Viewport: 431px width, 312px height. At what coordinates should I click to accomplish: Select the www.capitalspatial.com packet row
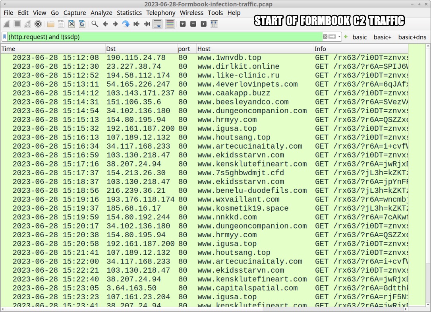pyautogui.click(x=204, y=288)
